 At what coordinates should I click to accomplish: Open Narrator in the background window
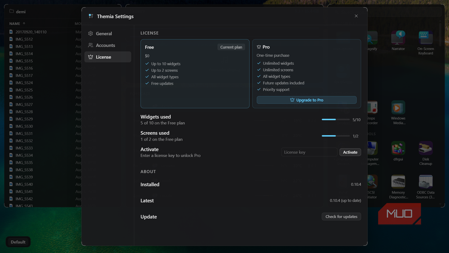click(x=398, y=41)
